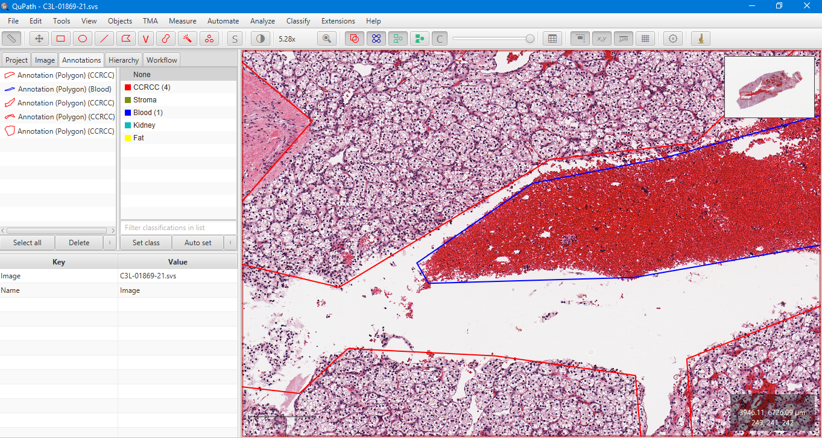Open the Brightness/Contrast dialog
This screenshot has height=438, width=822.
tap(259, 38)
